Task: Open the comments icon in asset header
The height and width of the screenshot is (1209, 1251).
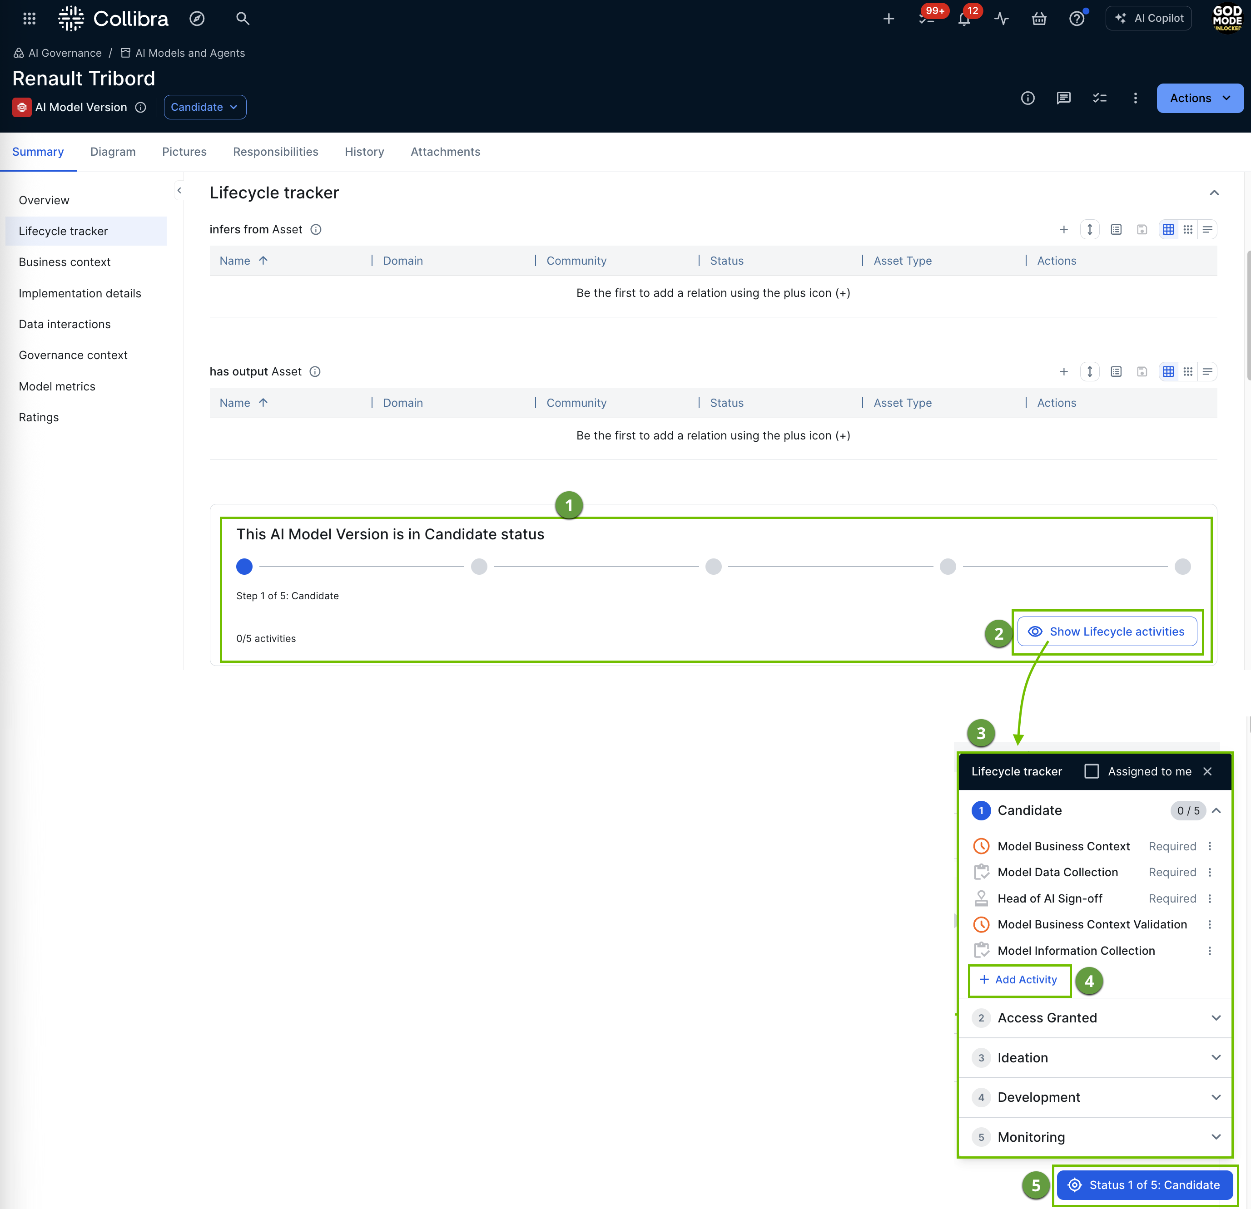Action: 1063,98
